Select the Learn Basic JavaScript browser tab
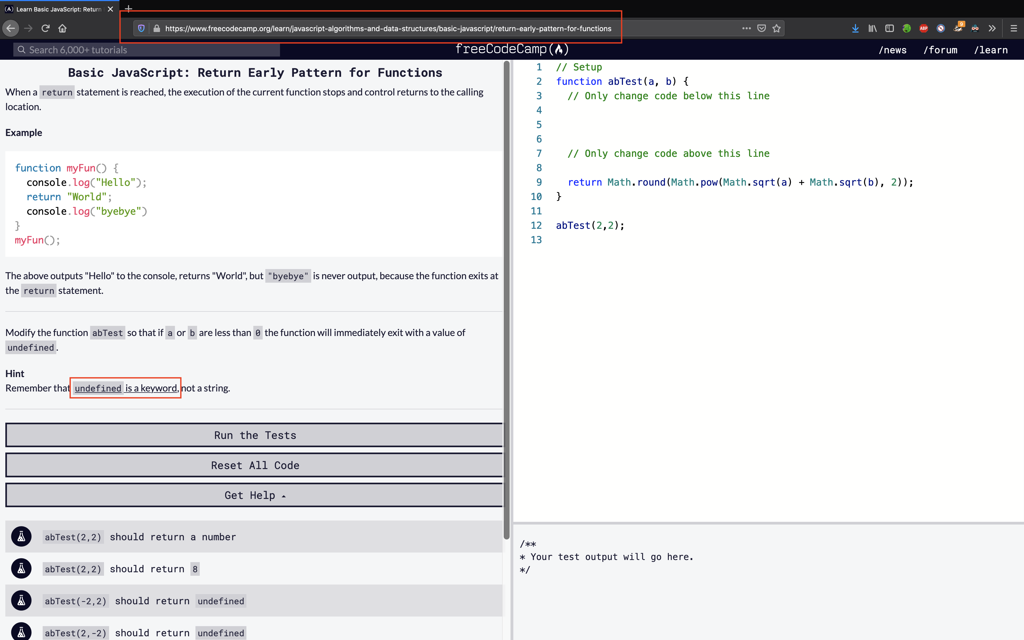 click(55, 9)
